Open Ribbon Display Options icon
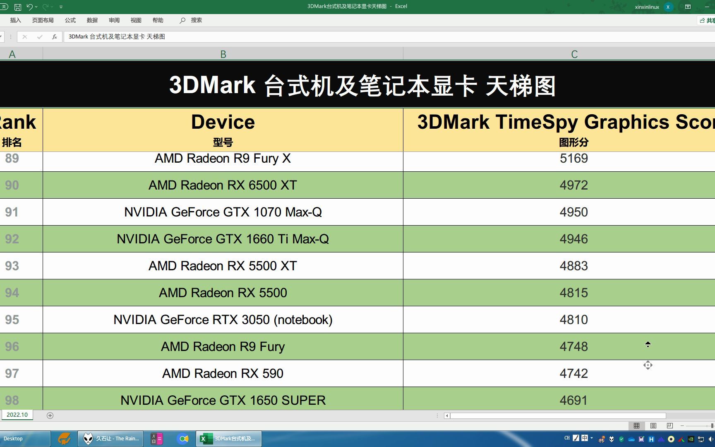This screenshot has width=715, height=447. point(688,7)
